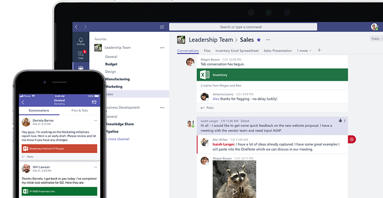Go back with the phone's back arrow
The height and width of the screenshot is (198, 383).
point(23,102)
